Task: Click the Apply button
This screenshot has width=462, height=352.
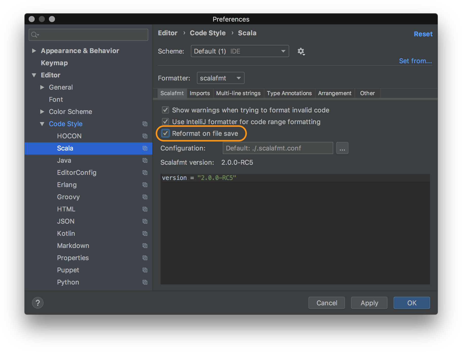Action: (369, 303)
